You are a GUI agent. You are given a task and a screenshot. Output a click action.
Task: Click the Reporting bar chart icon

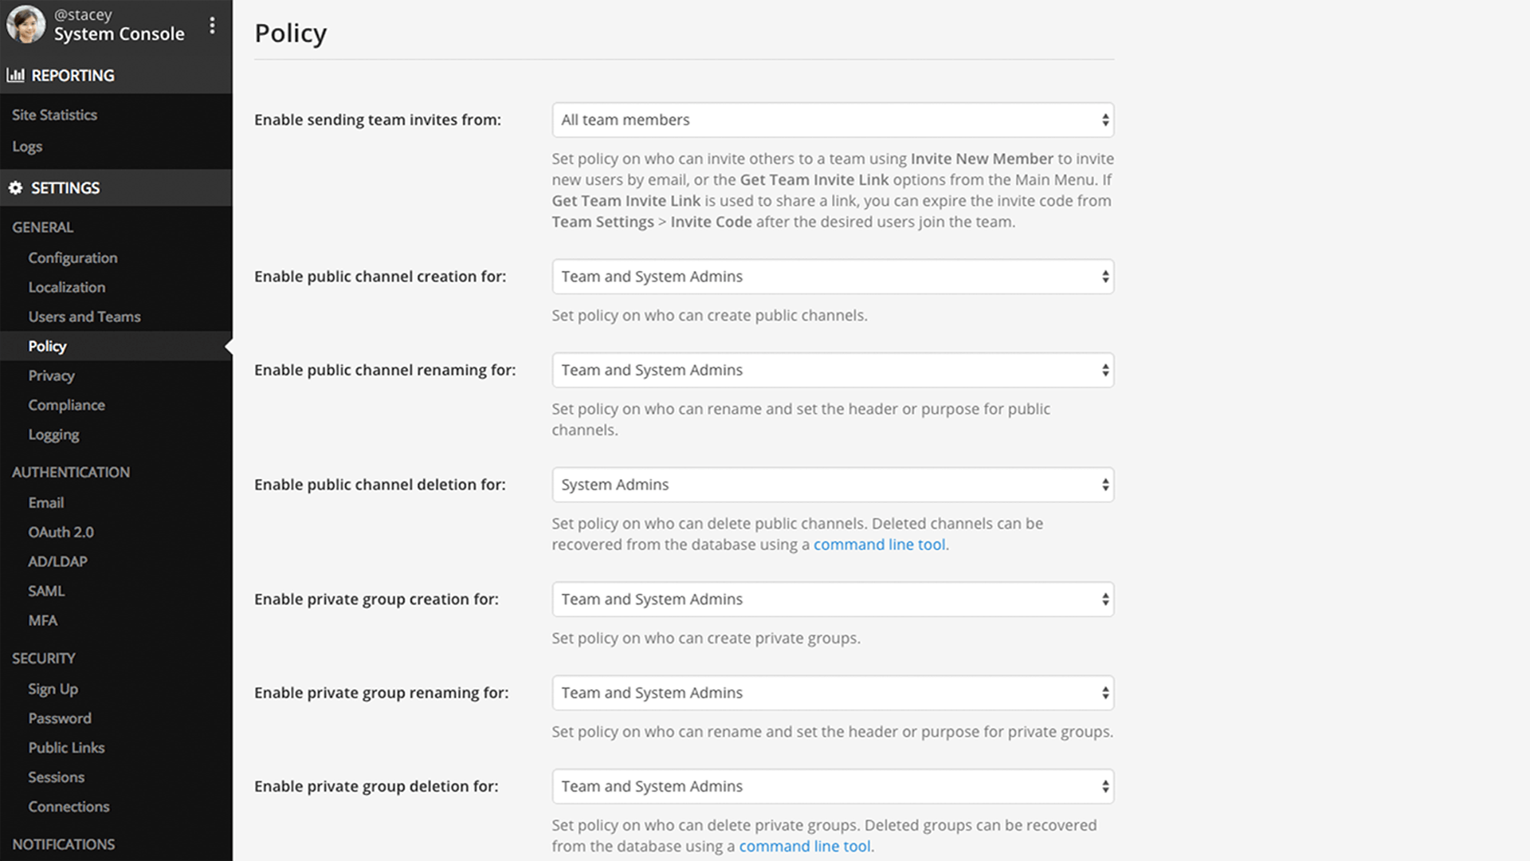(x=15, y=75)
